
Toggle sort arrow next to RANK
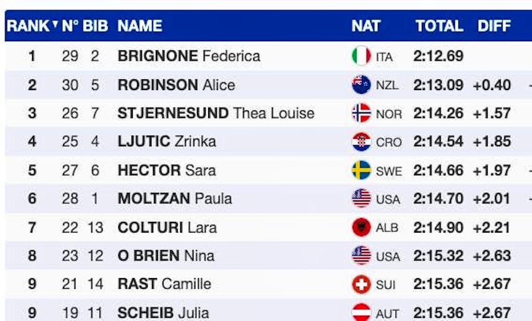(55, 25)
